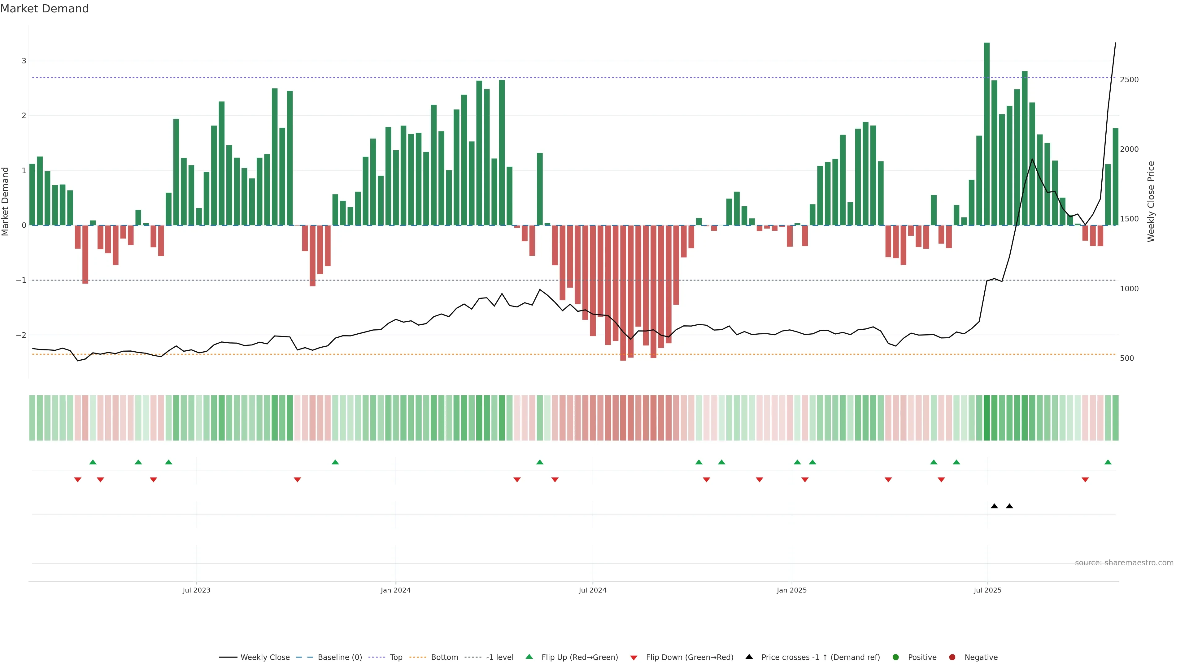1189x668 pixels.
Task: Click the source sharemaestro.com text
Action: tap(1124, 563)
